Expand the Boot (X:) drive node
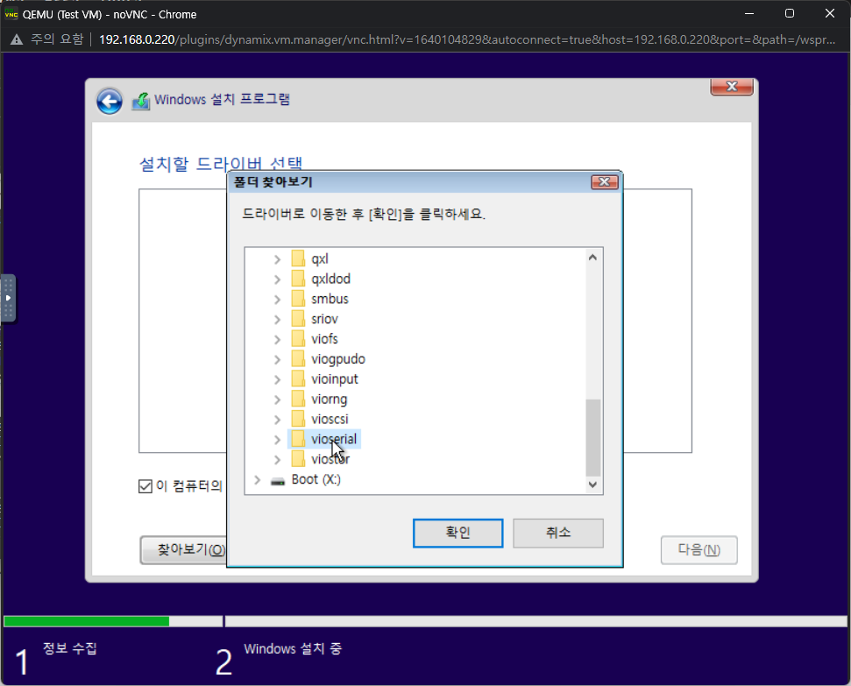Screen dimensions: 851x686 (x=258, y=480)
